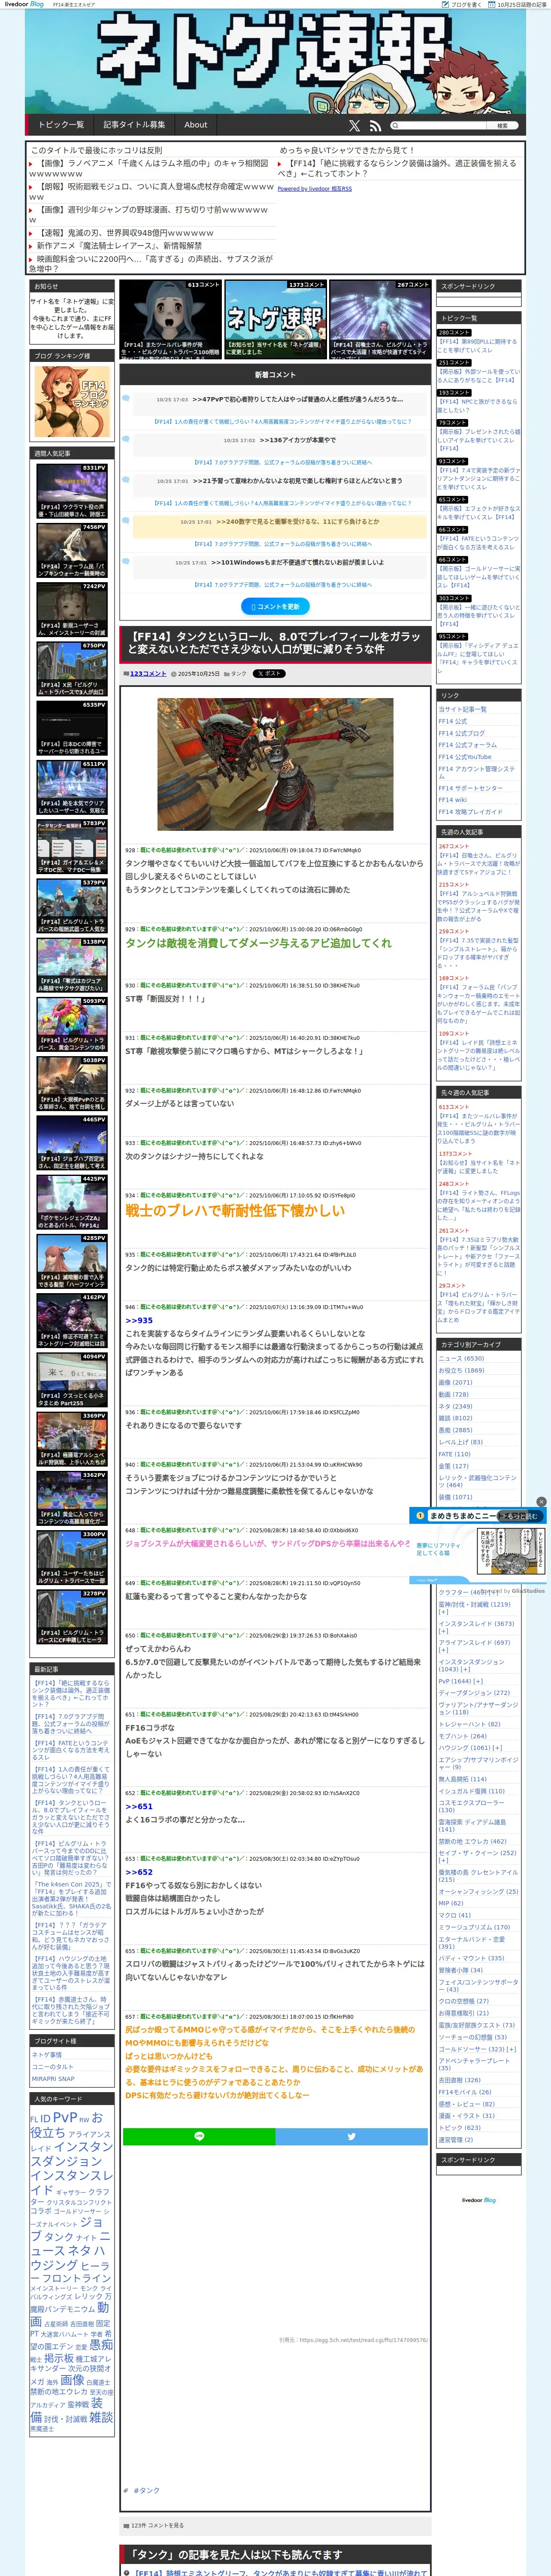Click the X ポスト share button
Viewport: 551px width, 2576px height.
pyautogui.click(x=269, y=674)
